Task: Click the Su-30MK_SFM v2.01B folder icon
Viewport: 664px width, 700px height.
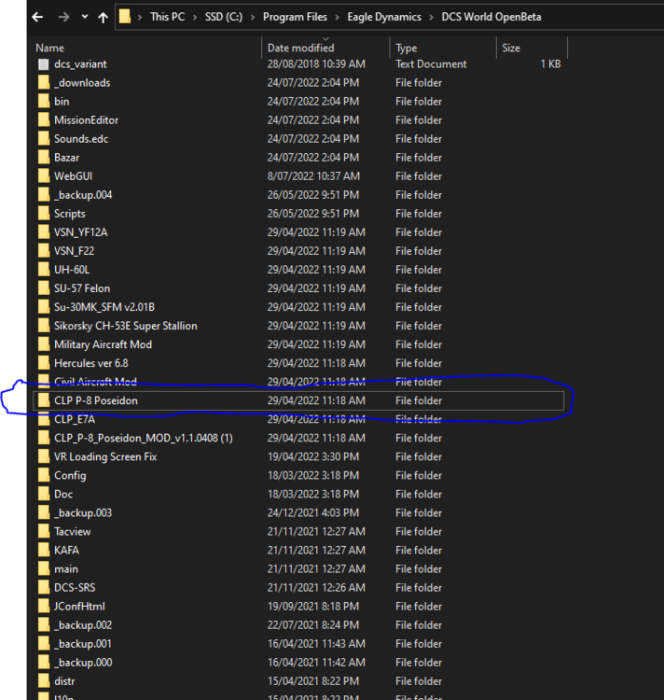Action: point(43,307)
